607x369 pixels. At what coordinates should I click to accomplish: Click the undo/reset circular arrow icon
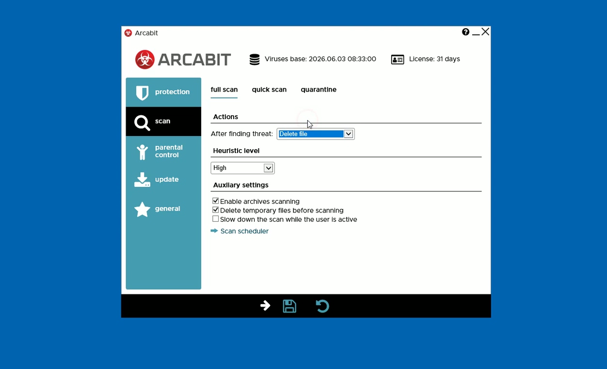[322, 306]
